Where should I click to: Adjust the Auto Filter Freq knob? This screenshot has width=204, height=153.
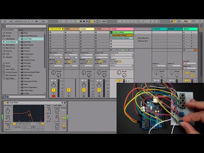click(x=48, y=110)
